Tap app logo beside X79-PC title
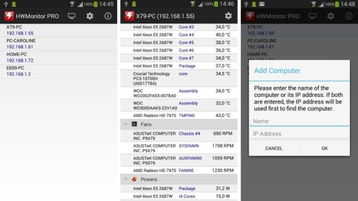This screenshot has height=201, width=358. (x=129, y=16)
